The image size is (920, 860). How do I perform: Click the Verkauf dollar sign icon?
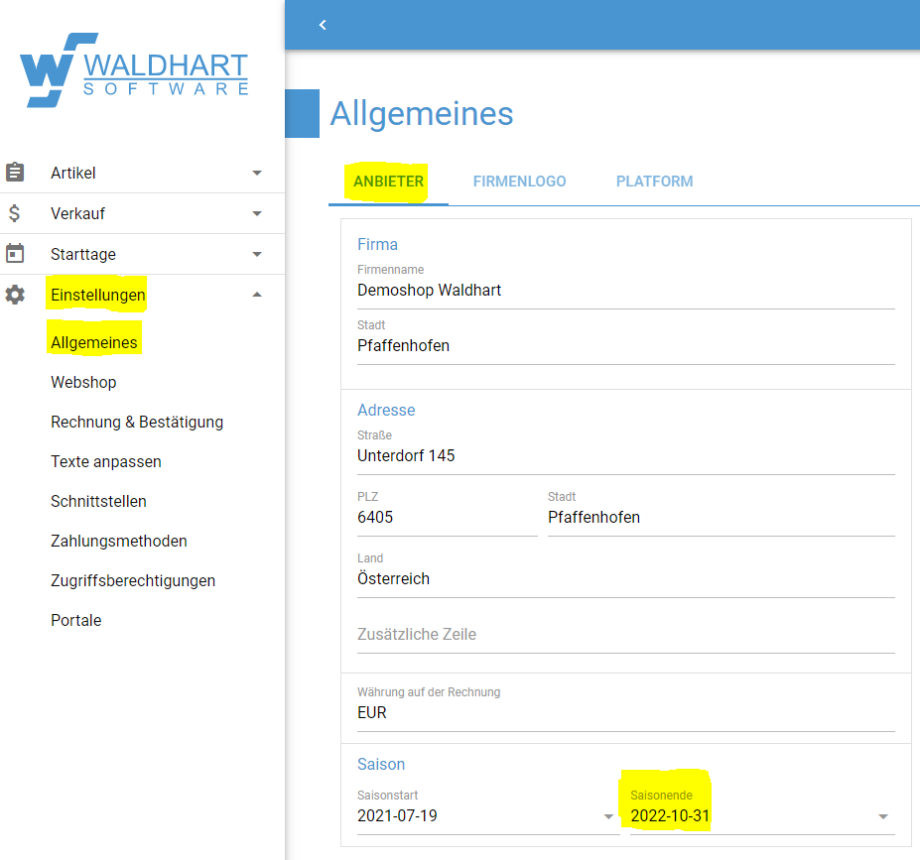[x=15, y=213]
